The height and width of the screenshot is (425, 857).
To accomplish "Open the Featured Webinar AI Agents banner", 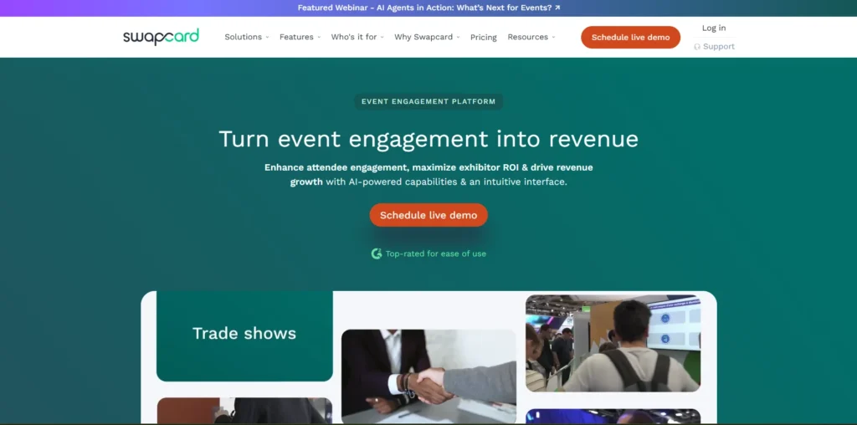I will [428, 8].
